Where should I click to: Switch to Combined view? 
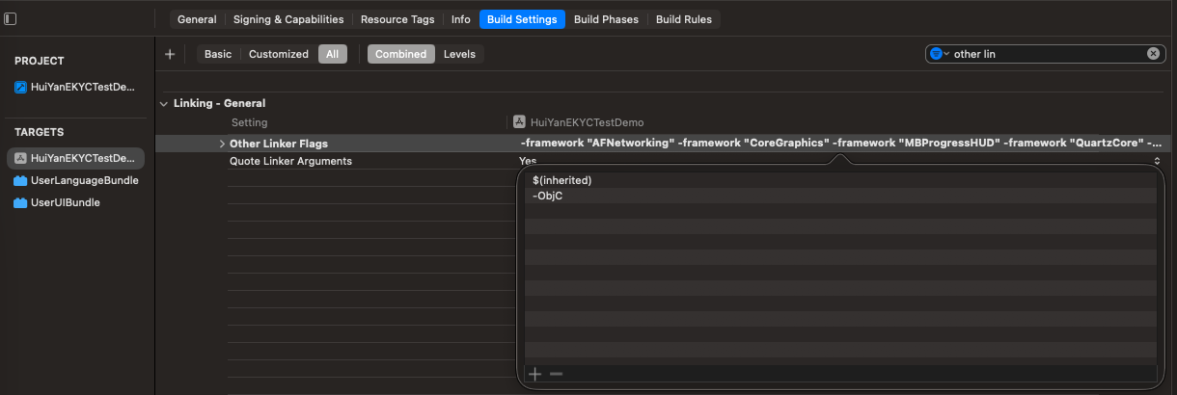click(x=401, y=54)
